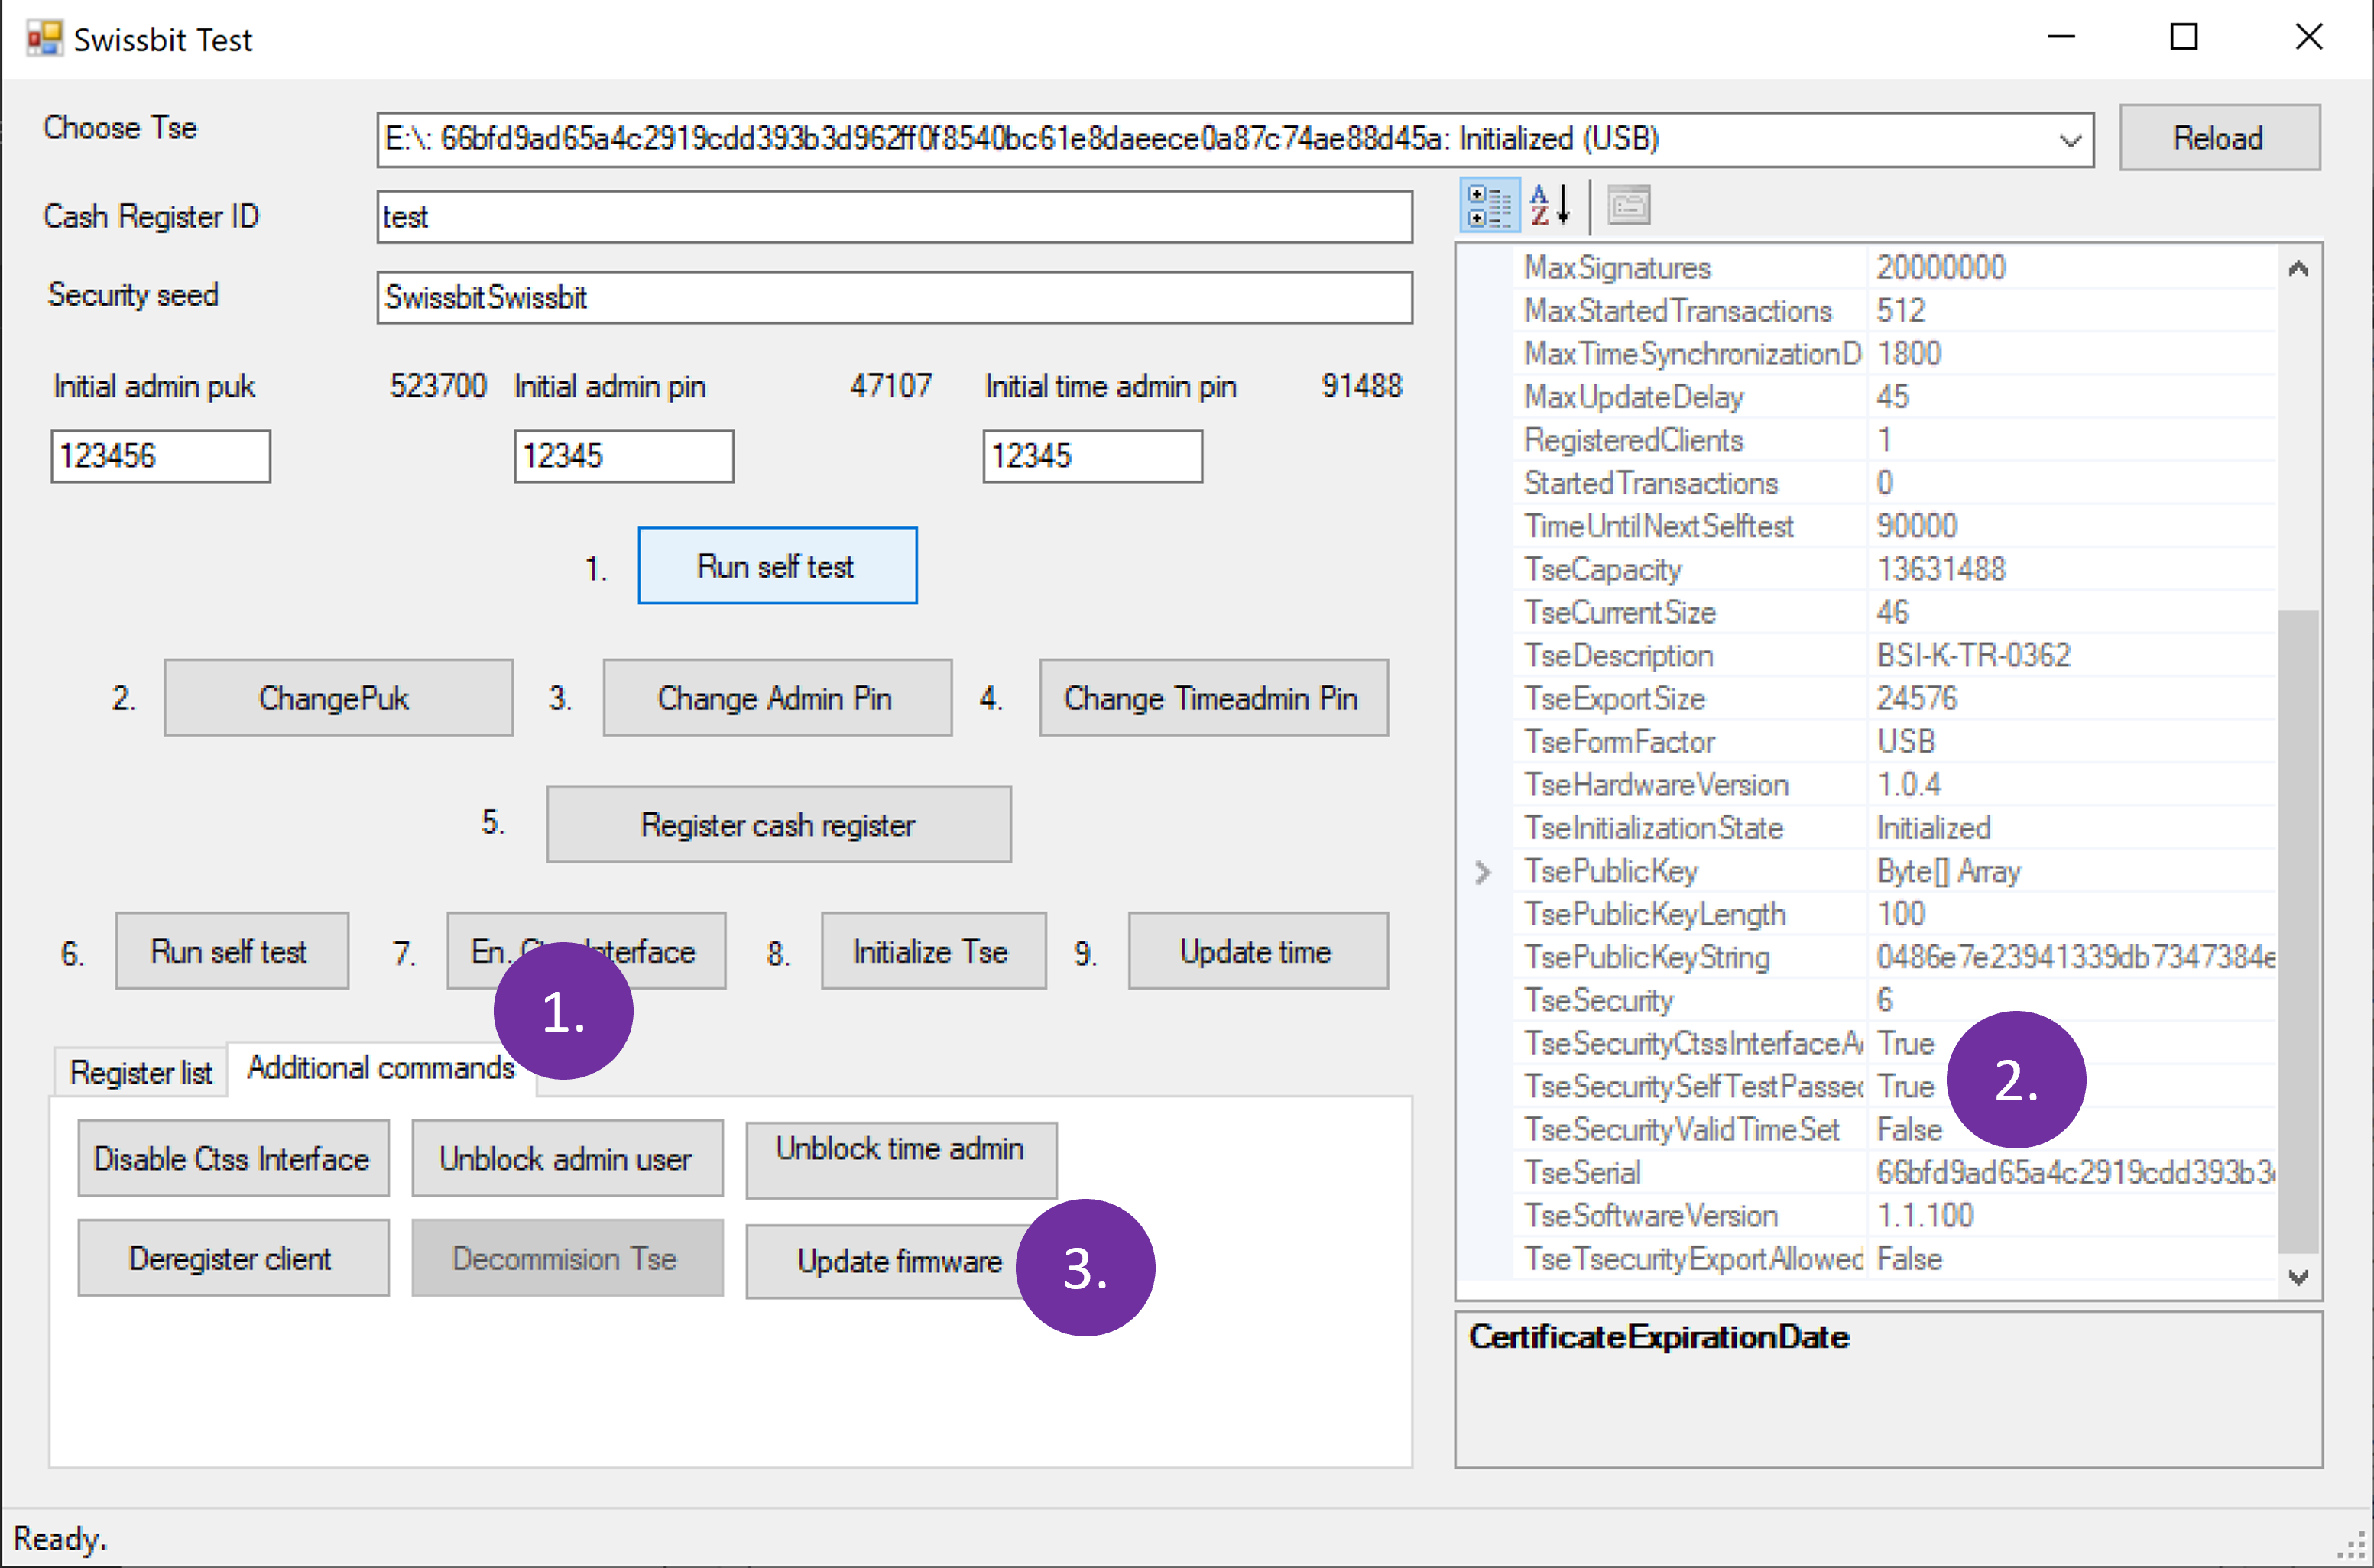Reload the Tse device list
2374x1568 pixels.
click(2219, 138)
